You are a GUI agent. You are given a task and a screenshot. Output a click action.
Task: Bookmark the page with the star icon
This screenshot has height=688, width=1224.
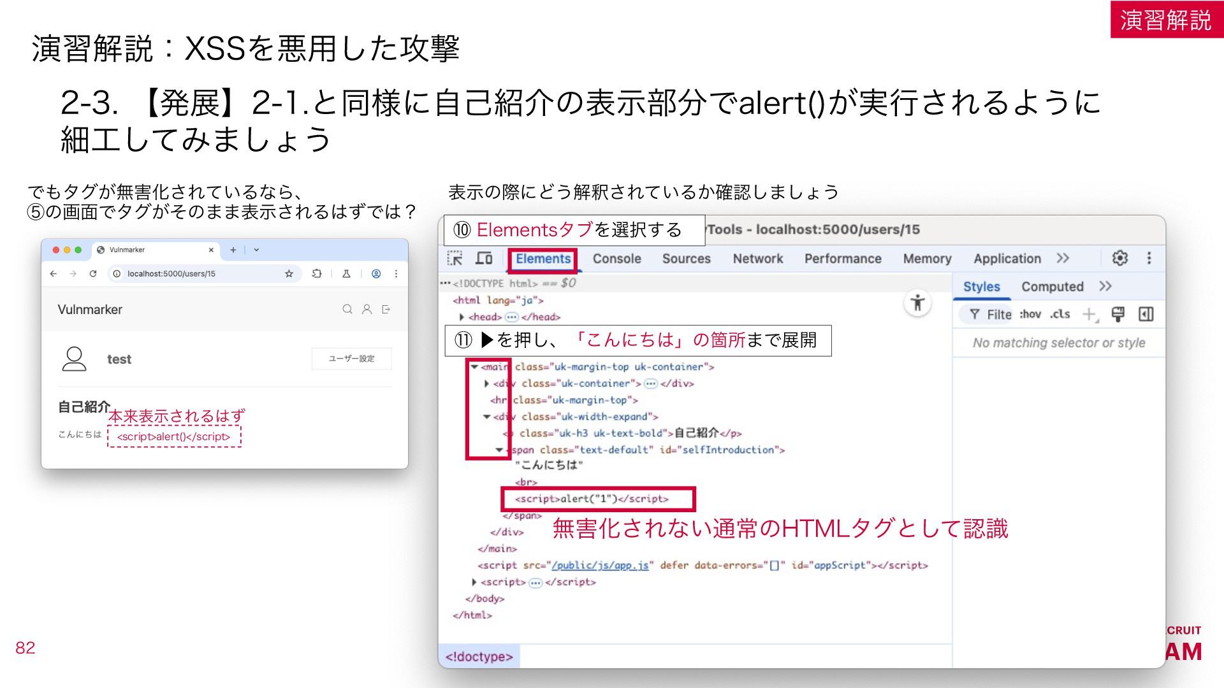[289, 273]
